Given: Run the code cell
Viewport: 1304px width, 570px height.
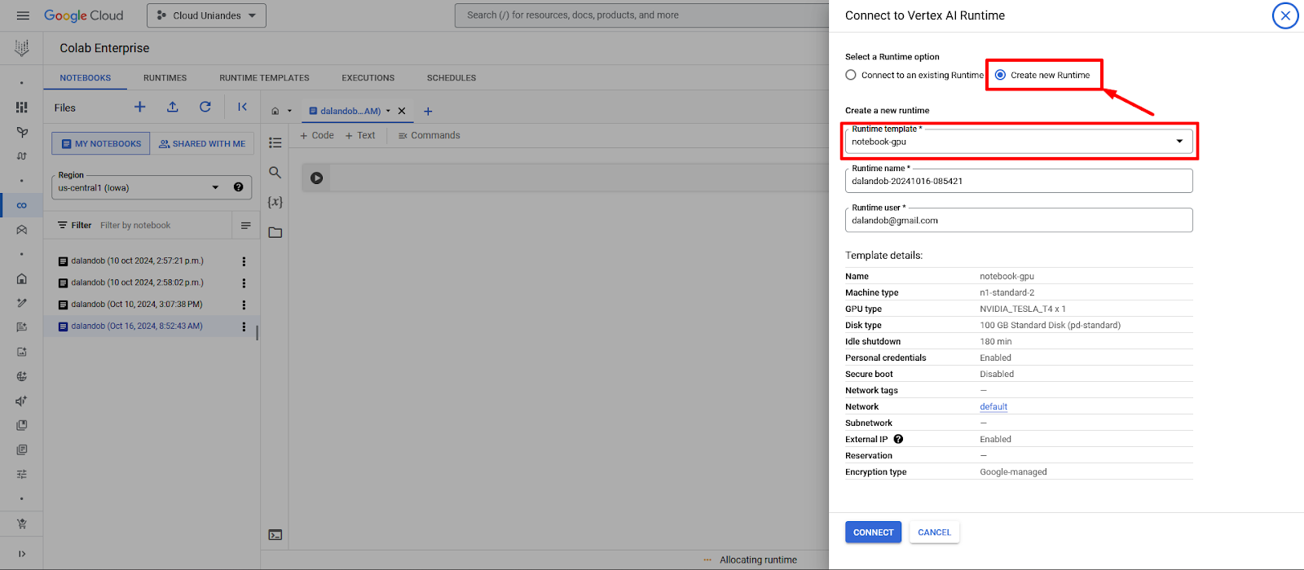Looking at the screenshot, I should pos(317,178).
